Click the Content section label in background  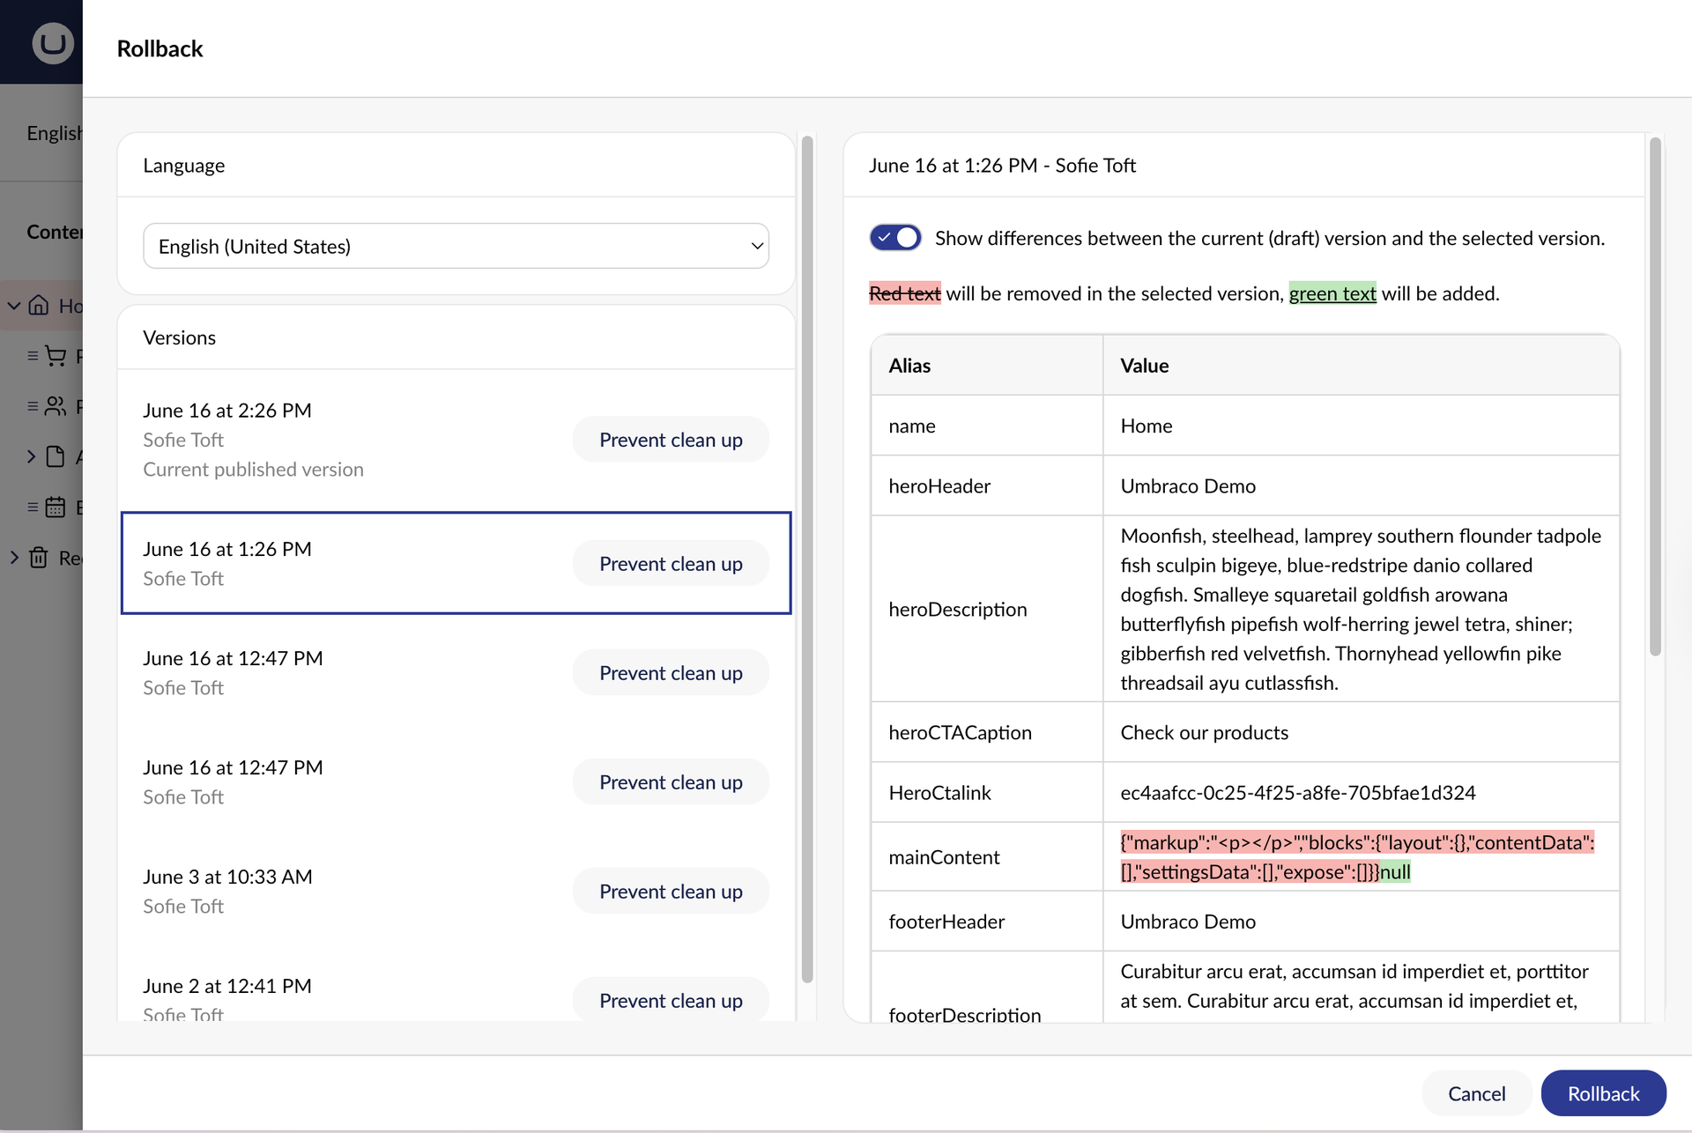pyautogui.click(x=55, y=232)
